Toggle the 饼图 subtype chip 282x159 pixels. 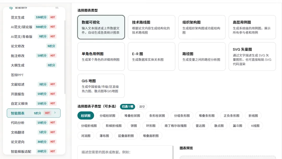134,126
